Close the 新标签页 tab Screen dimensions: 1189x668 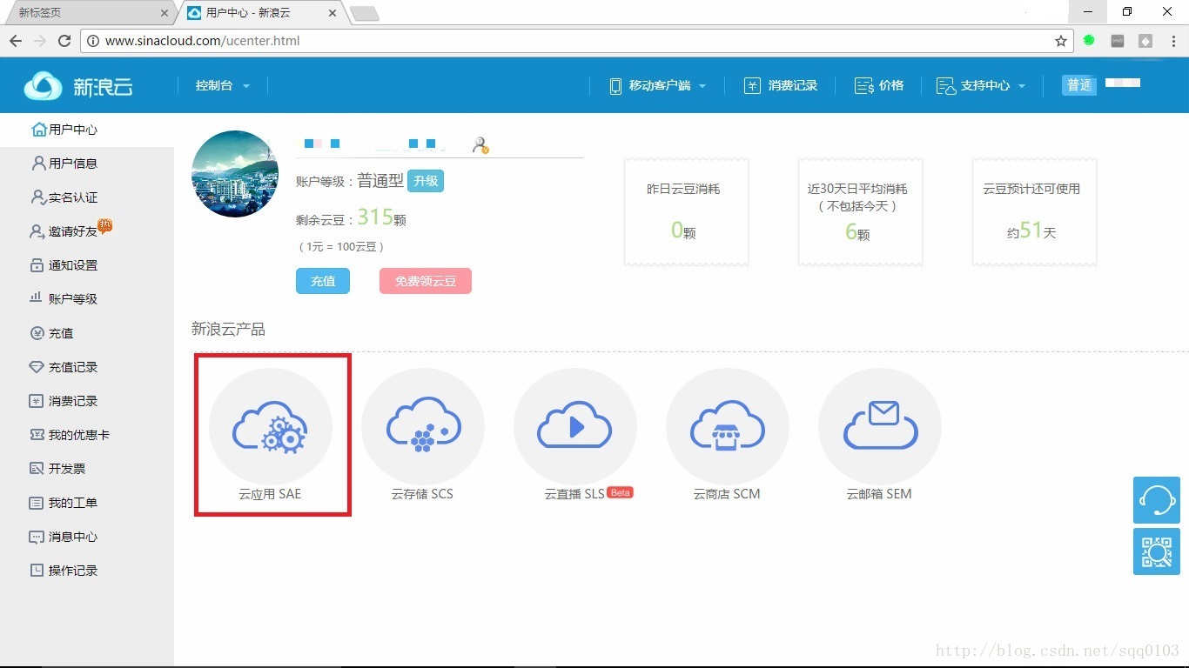click(x=165, y=13)
